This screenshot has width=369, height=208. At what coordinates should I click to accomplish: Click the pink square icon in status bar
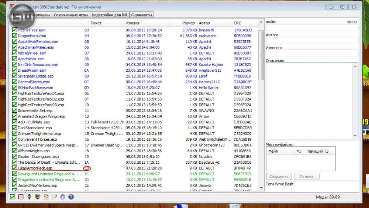21,197
